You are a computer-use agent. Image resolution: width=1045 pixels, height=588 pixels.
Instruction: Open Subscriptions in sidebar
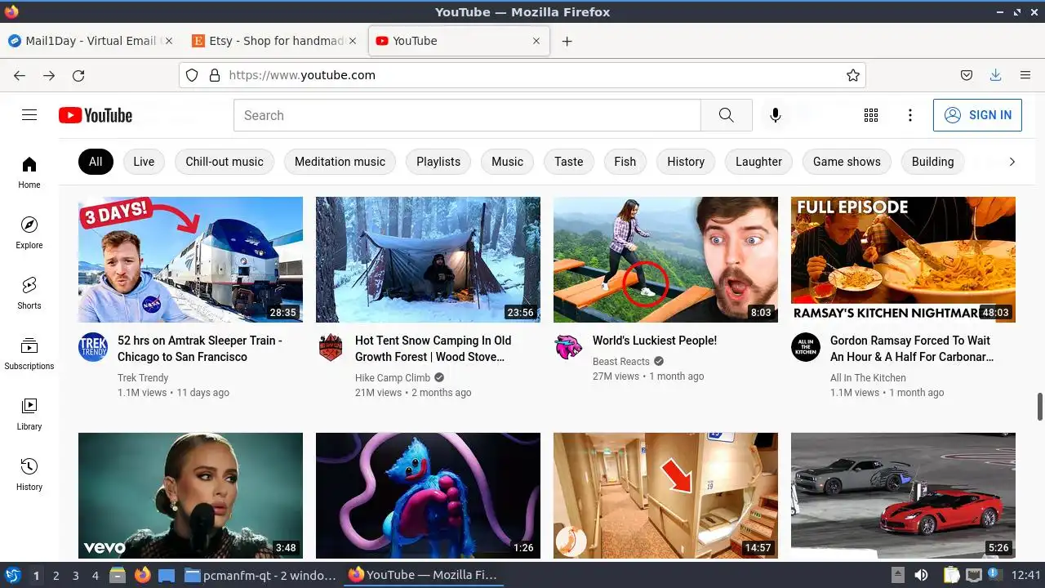29,354
